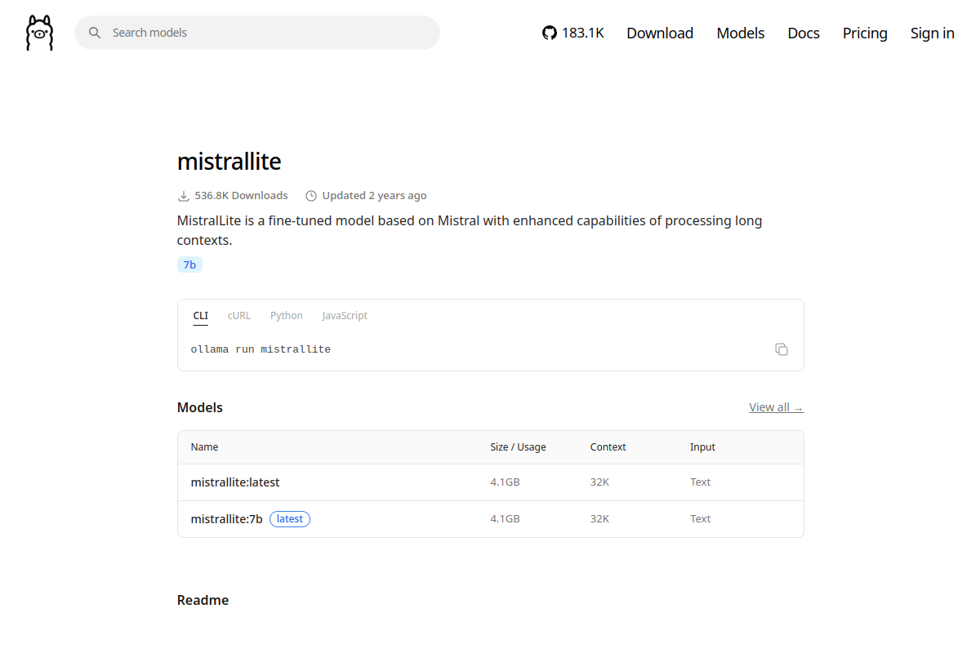Switch to the CLI tab
980x653 pixels.
[200, 316]
